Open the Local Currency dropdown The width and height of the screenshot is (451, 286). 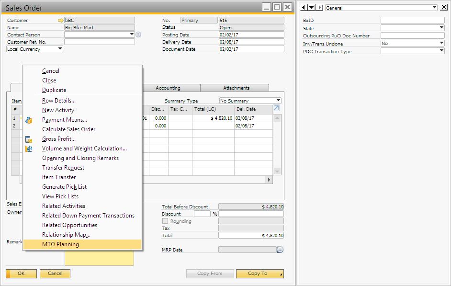(x=60, y=49)
